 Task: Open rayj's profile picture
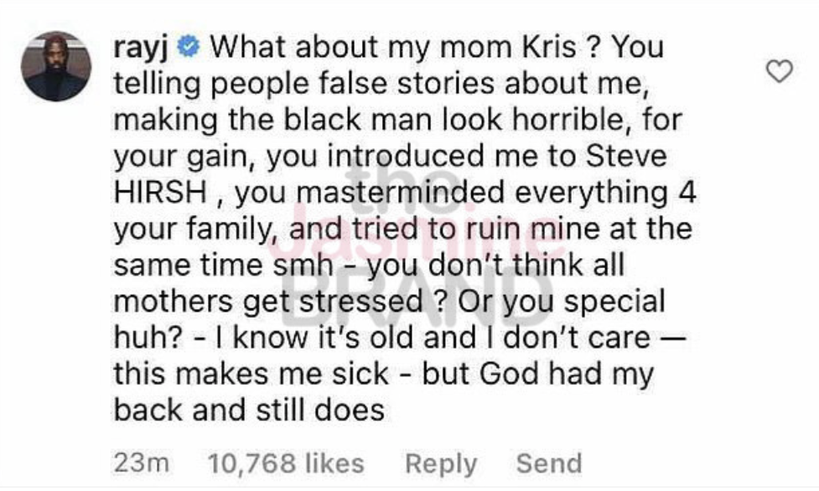pos(55,66)
